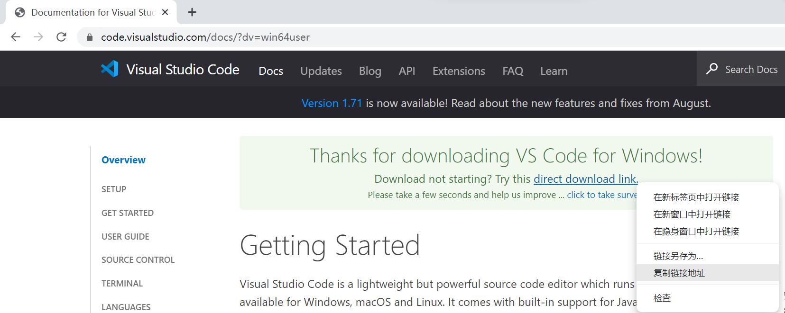
Task: Click the browser forward arrow
Action: [38, 37]
